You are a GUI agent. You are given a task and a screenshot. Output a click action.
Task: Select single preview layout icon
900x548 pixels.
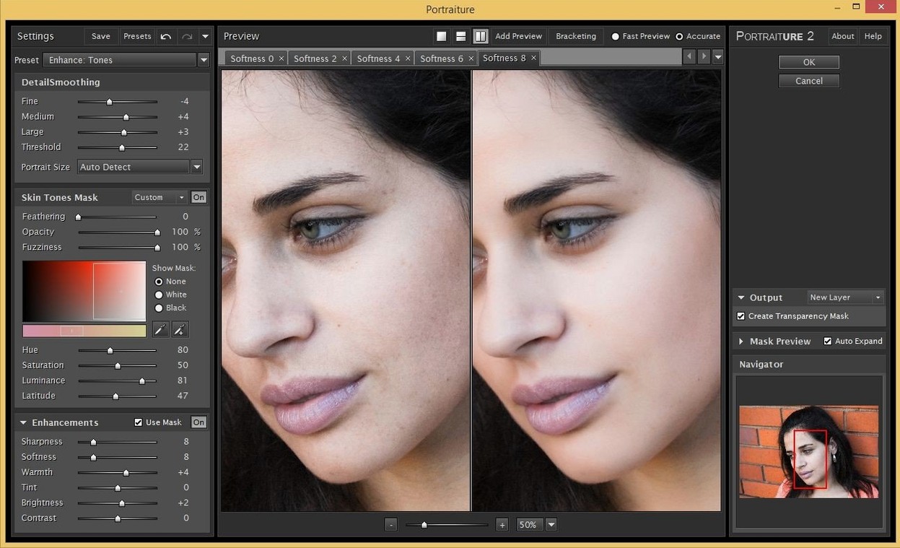[442, 36]
